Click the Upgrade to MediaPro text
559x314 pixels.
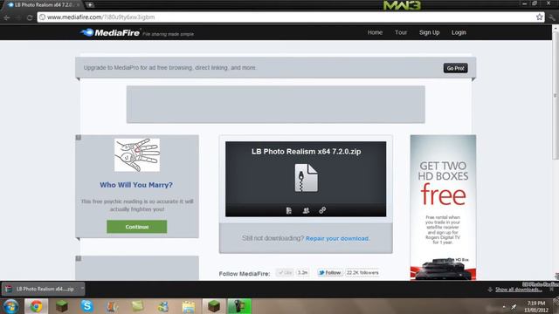click(x=169, y=68)
